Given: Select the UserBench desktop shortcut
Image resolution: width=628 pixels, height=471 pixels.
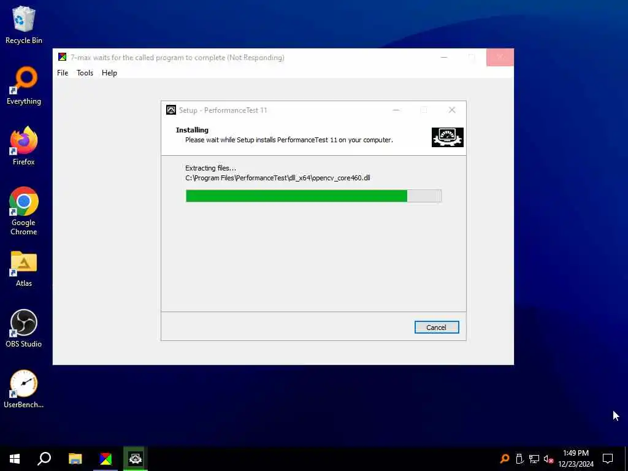Looking at the screenshot, I should pyautogui.click(x=24, y=389).
